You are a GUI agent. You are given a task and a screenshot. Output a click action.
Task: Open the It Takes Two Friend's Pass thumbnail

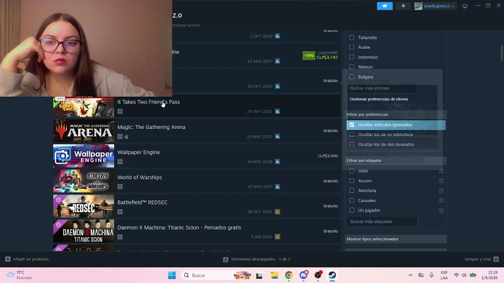pos(83,107)
